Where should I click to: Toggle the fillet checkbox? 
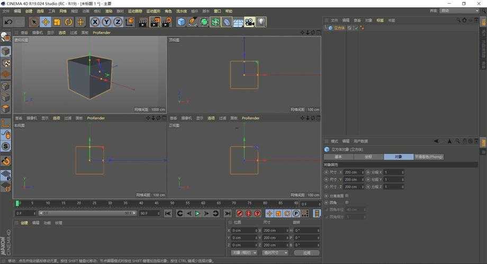(x=347, y=202)
